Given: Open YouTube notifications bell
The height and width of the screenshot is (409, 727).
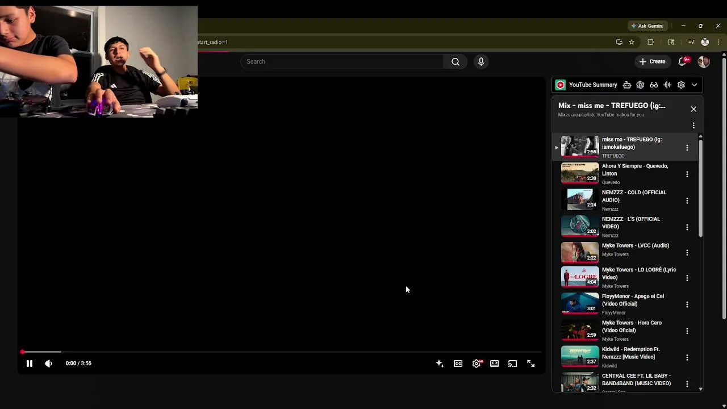Looking at the screenshot, I should pyautogui.click(x=683, y=61).
